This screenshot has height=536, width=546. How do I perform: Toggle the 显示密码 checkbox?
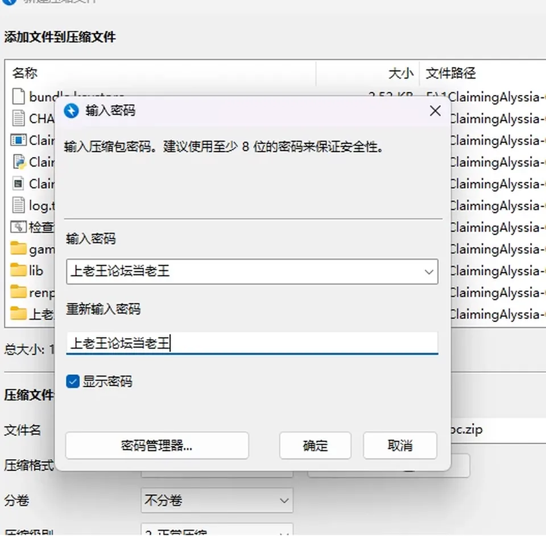click(x=73, y=381)
